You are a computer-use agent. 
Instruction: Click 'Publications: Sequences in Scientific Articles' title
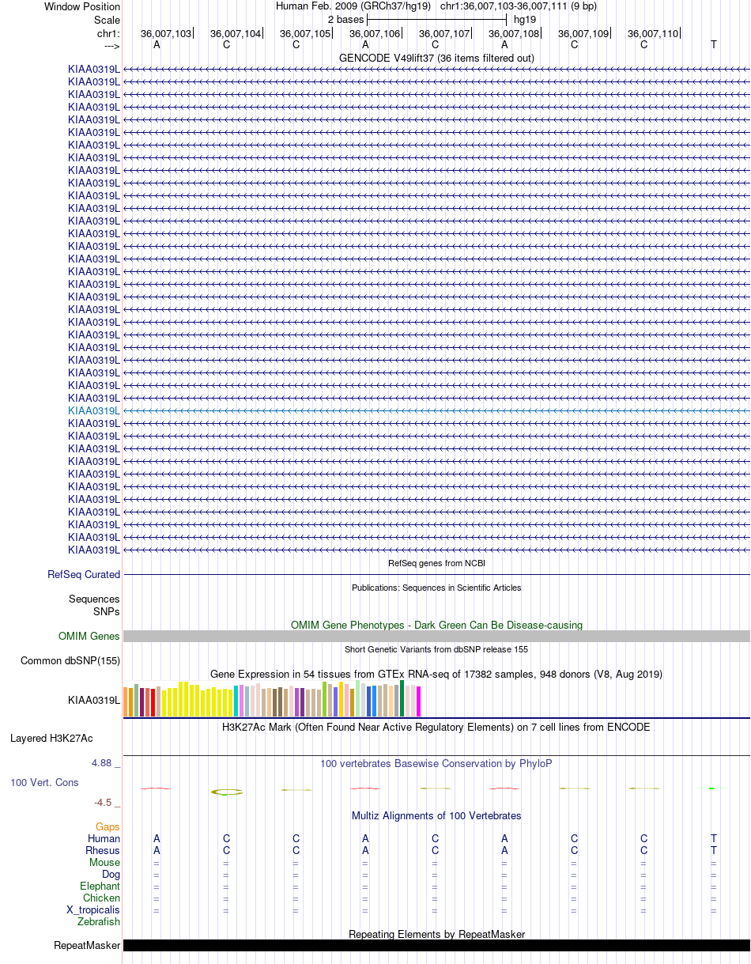click(436, 588)
